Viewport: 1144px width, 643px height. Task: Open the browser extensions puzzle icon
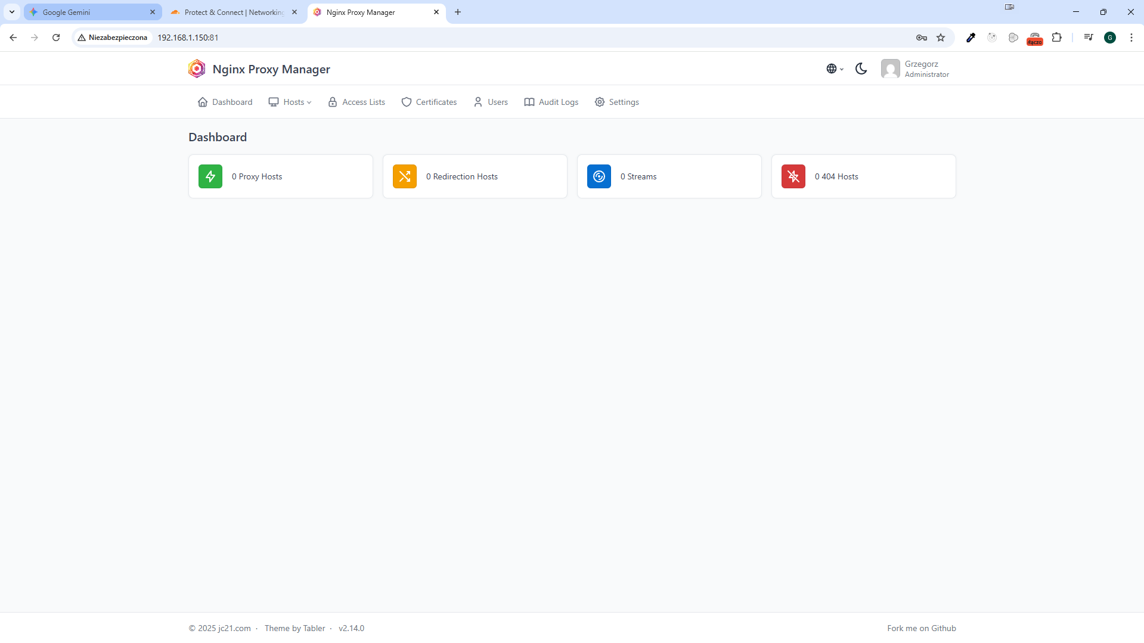(x=1056, y=38)
